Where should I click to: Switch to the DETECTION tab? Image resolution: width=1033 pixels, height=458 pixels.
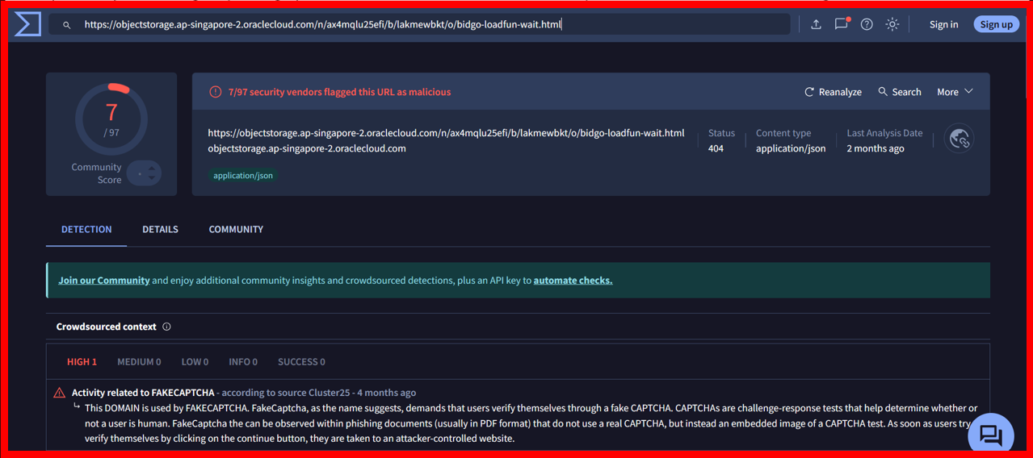(x=86, y=229)
